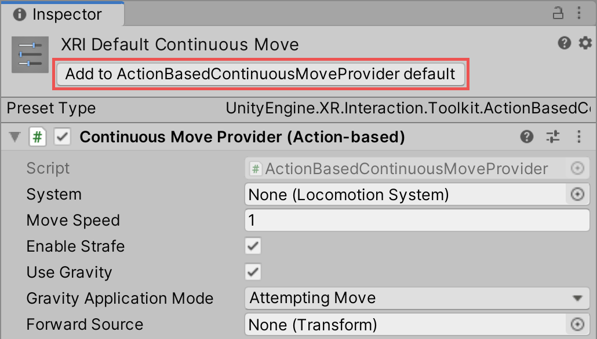Open the Continuous Move Provider three-dot menu
Image resolution: width=597 pixels, height=339 pixels.
(x=579, y=137)
